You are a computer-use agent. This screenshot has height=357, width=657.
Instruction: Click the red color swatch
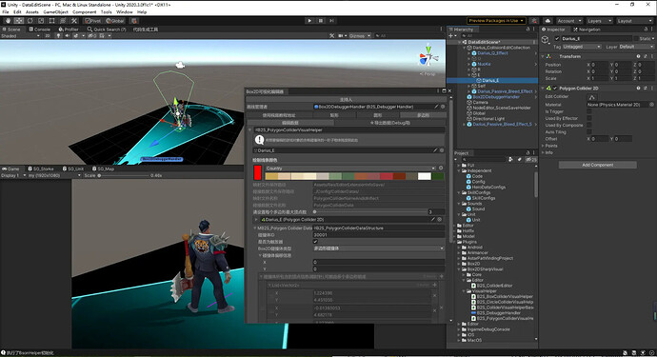coord(258,172)
